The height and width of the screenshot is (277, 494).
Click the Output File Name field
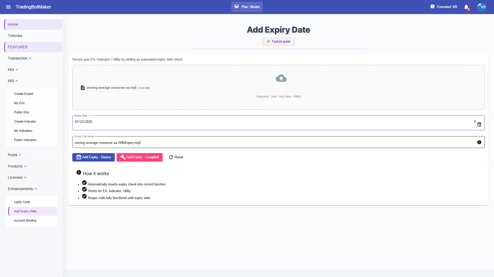tap(278, 142)
